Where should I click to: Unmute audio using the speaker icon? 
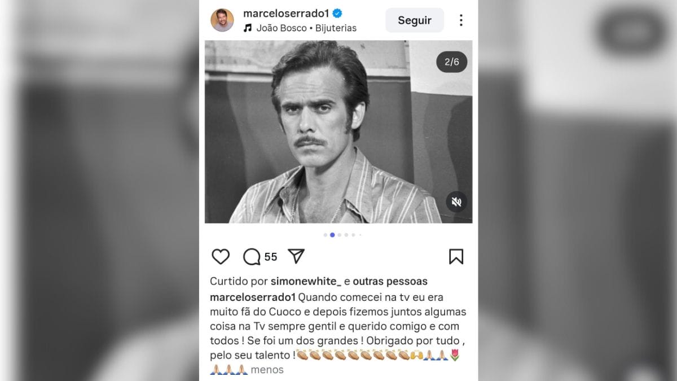(456, 202)
